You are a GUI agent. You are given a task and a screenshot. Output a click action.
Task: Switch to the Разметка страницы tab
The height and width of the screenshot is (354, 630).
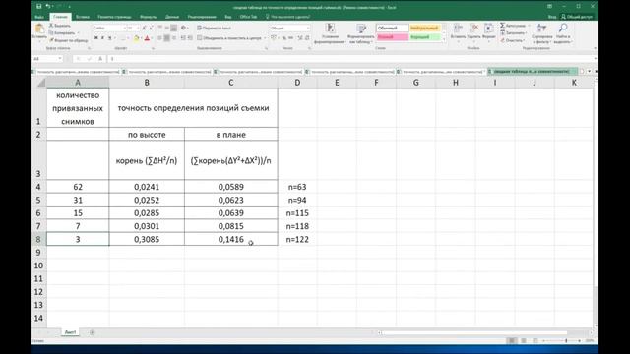114,17
